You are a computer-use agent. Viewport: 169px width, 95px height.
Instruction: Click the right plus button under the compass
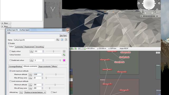pyautogui.click(x=157, y=10)
